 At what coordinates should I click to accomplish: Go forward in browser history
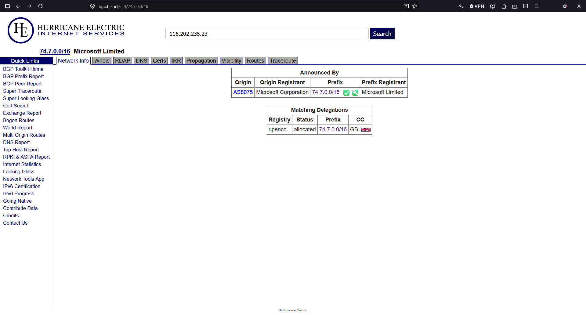click(x=29, y=6)
